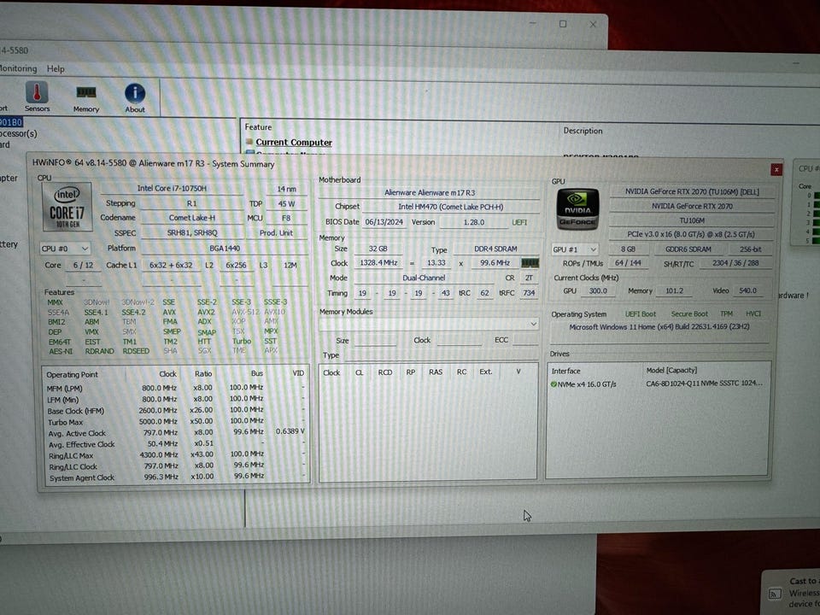Viewport: 820px width, 615px height.
Task: Click the NVIDIA GeForce RTX 2070 (TU106M) [DELL] field
Action: tap(692, 192)
